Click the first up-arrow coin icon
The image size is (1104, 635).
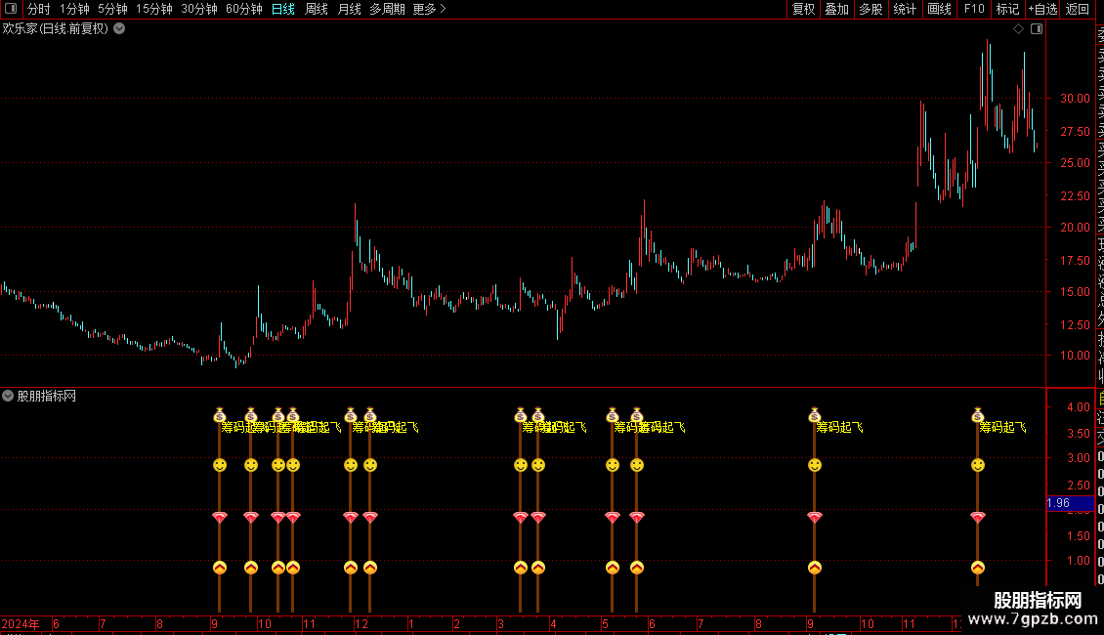point(220,568)
